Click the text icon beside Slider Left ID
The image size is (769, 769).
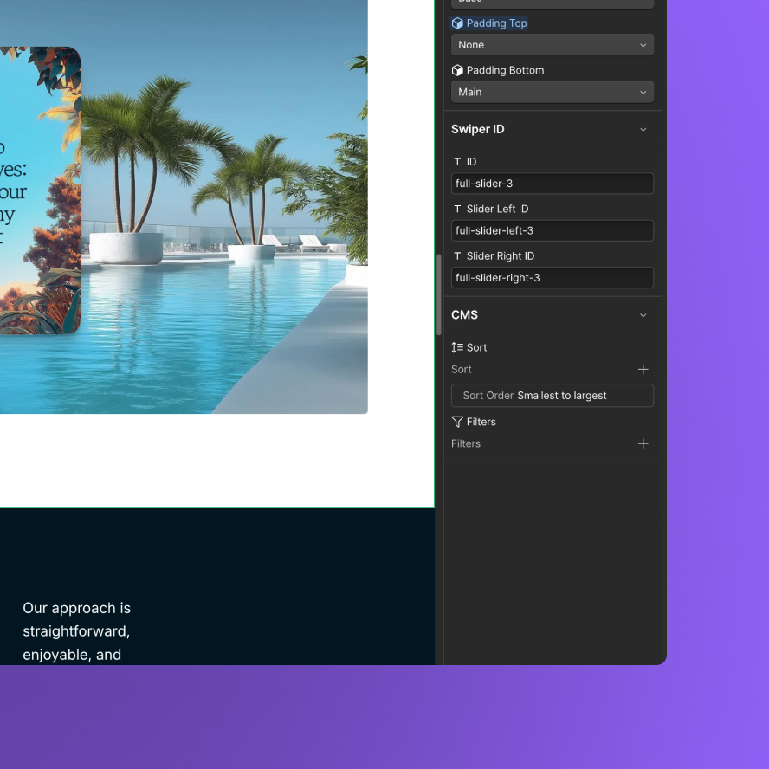click(457, 209)
